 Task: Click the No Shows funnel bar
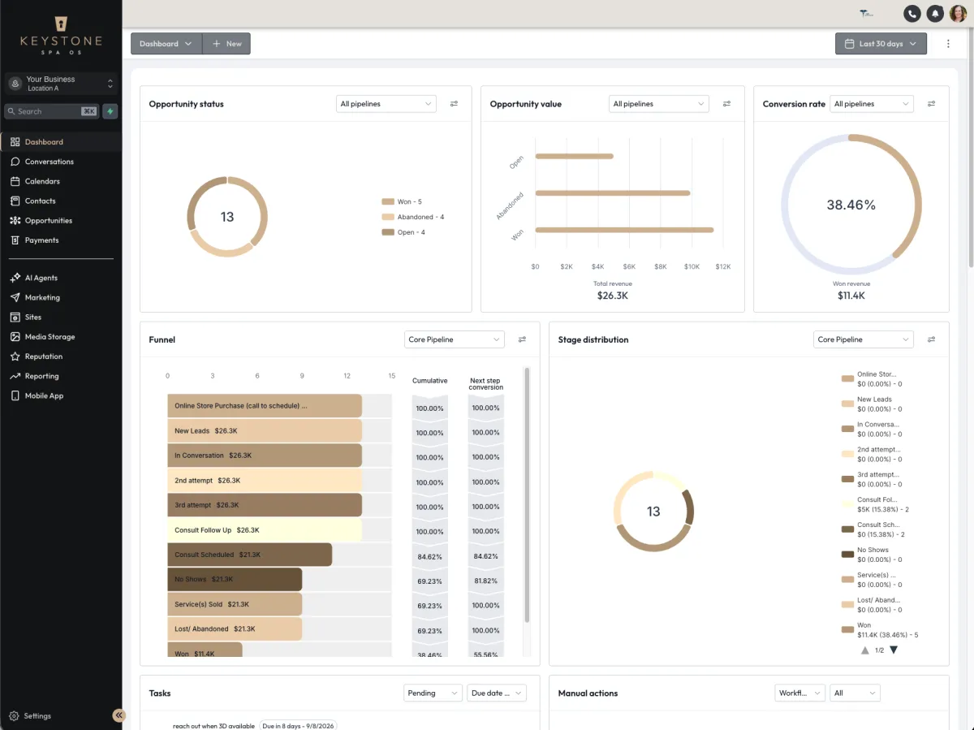pyautogui.click(x=235, y=580)
